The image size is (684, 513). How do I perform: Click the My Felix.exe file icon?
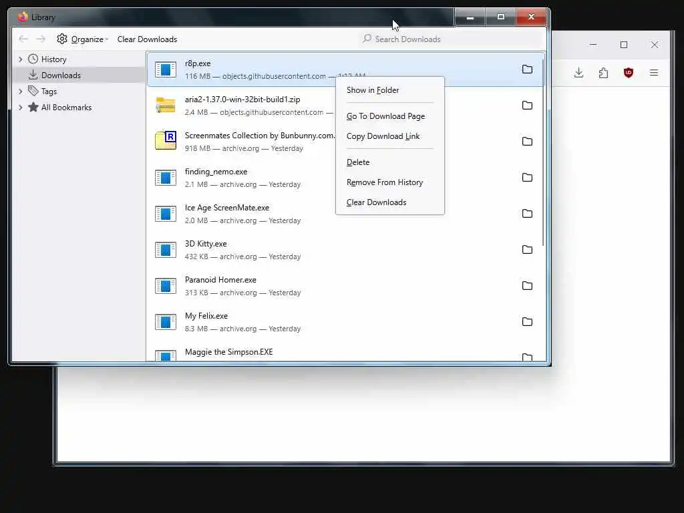(166, 322)
